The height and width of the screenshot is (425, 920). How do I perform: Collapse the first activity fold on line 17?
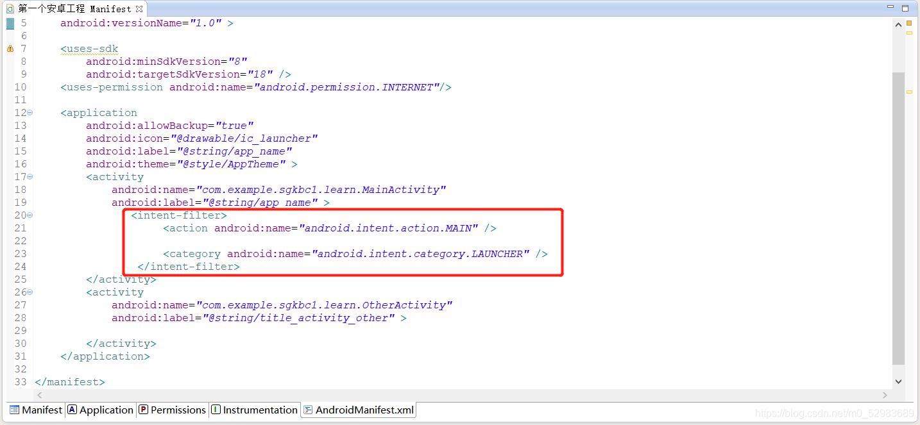click(x=30, y=177)
